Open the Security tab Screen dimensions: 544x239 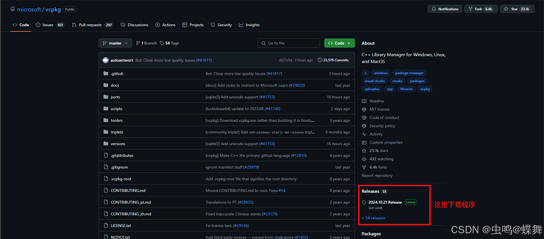point(221,25)
